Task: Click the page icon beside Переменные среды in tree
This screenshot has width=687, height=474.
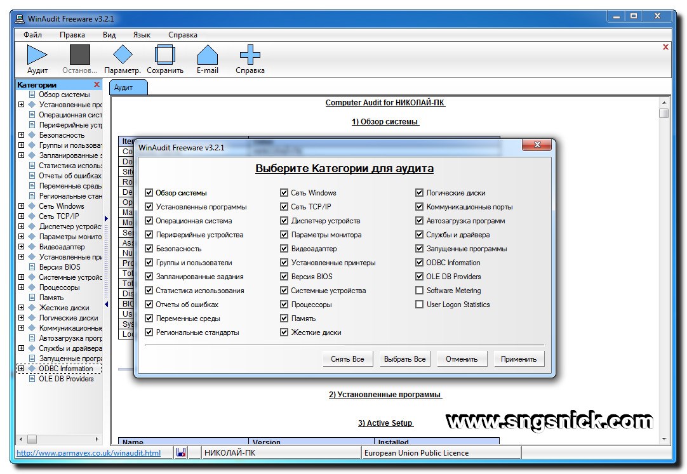Action: (x=32, y=185)
